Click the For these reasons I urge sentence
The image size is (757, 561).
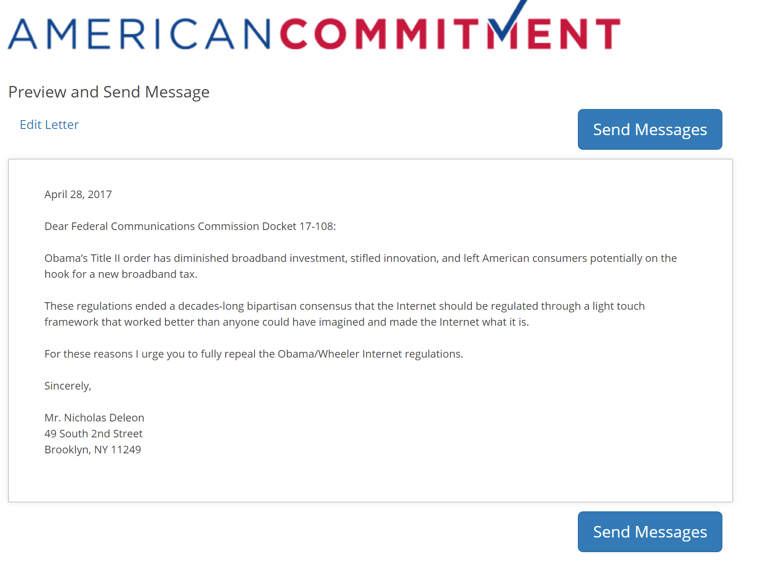(x=254, y=354)
